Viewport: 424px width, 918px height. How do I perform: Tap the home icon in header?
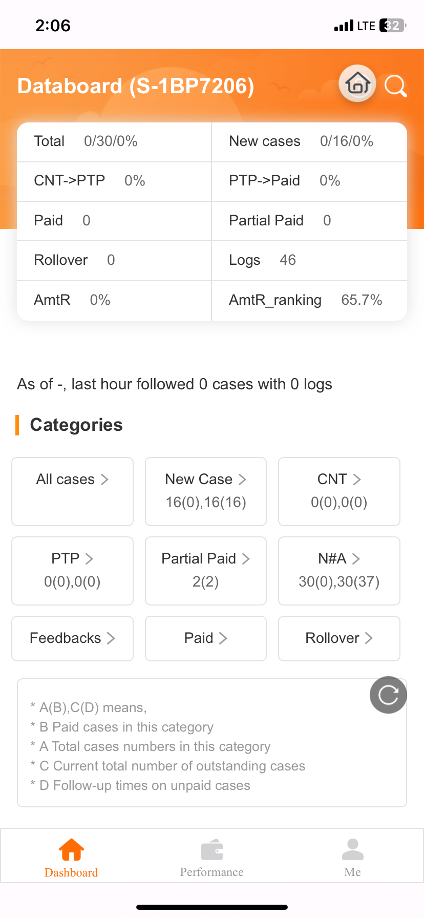pos(357,84)
